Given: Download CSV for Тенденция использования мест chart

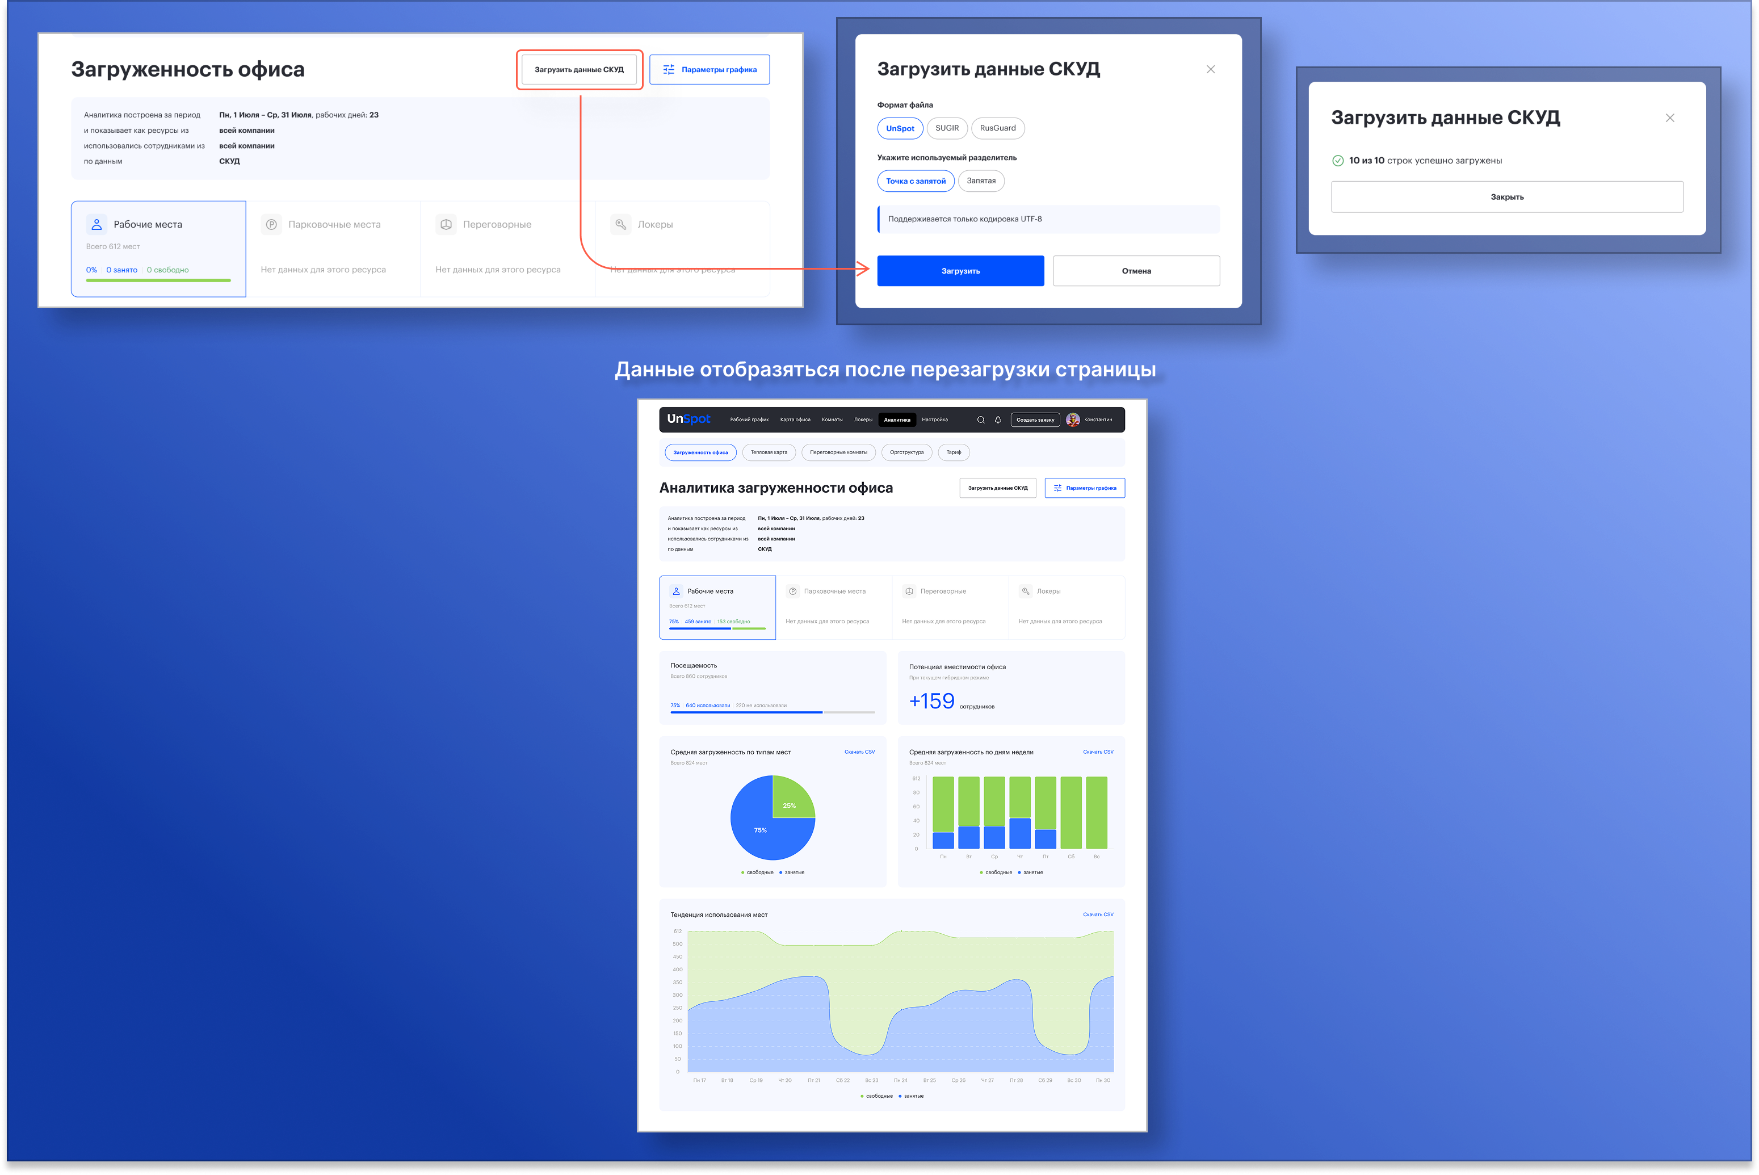Looking at the screenshot, I should click(x=1098, y=914).
